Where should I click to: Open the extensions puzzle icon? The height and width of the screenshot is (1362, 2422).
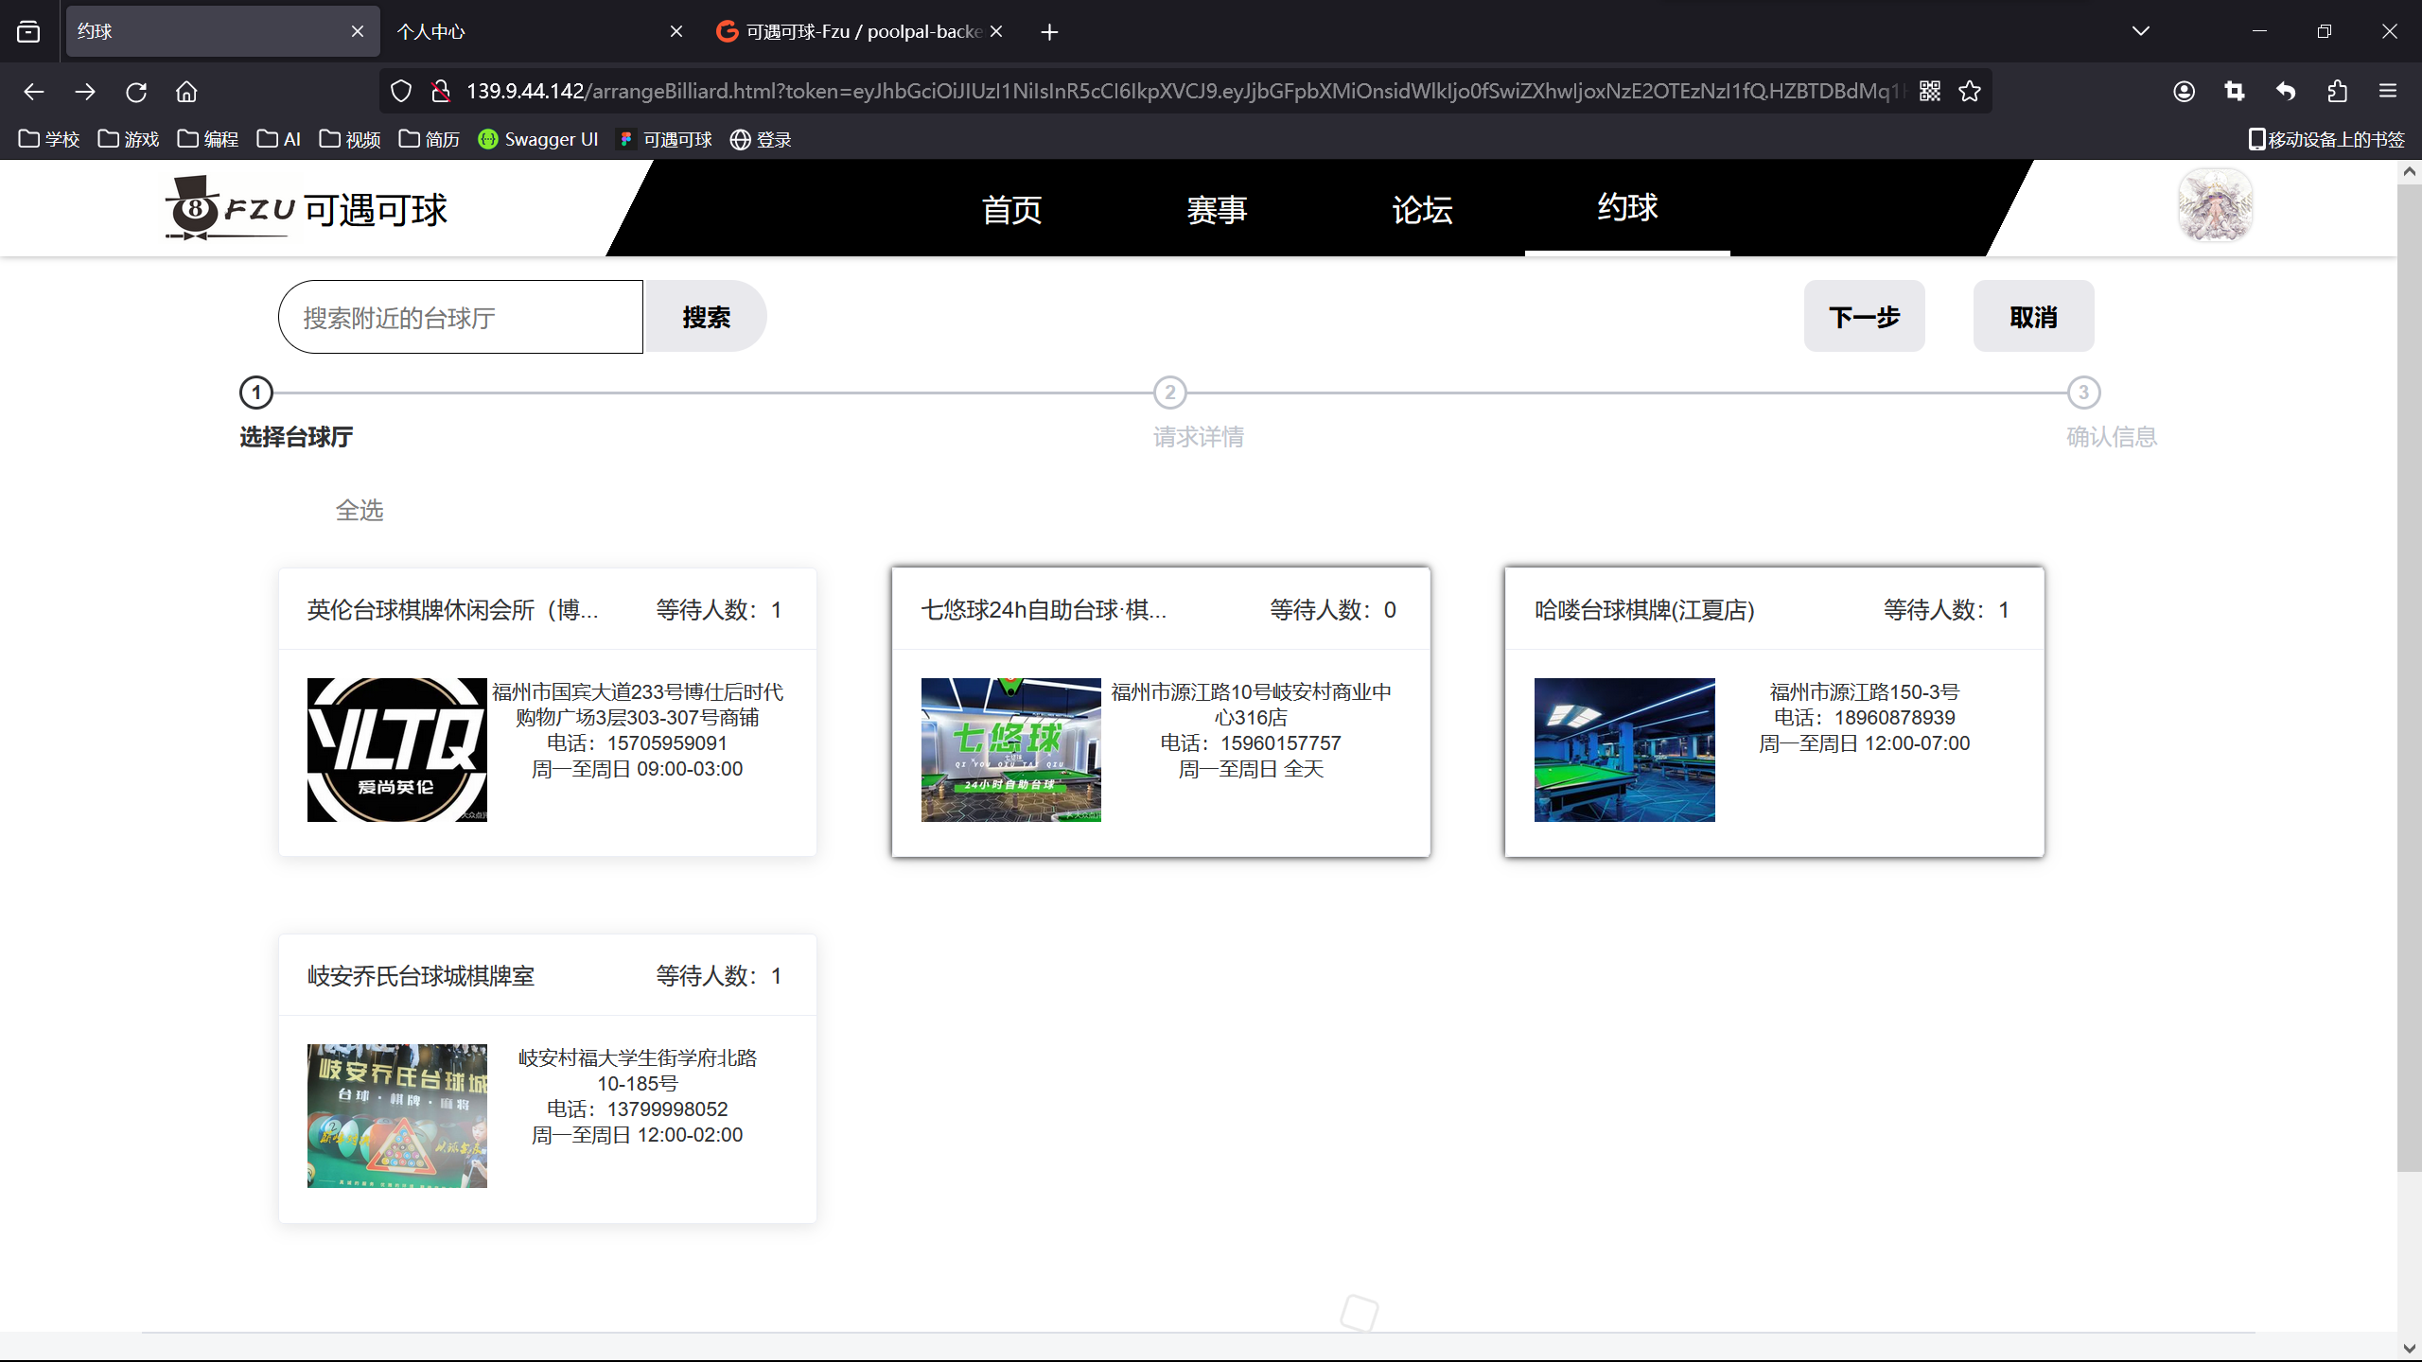coord(2337,91)
